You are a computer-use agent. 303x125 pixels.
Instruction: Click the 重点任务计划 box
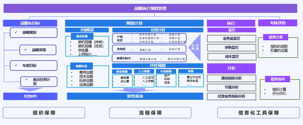pyautogui.click(x=39, y=82)
